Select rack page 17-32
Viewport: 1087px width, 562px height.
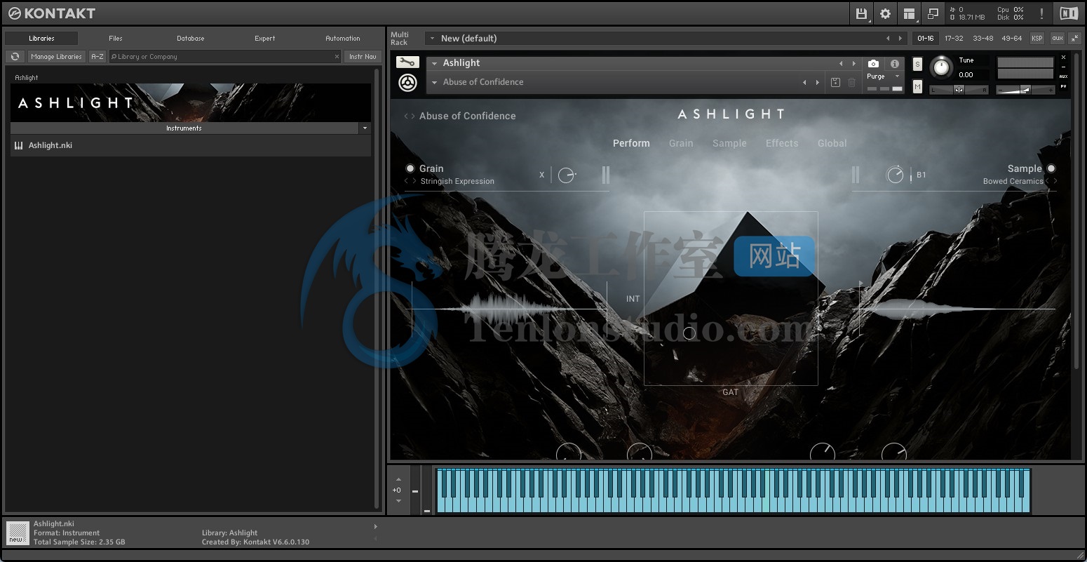point(954,38)
